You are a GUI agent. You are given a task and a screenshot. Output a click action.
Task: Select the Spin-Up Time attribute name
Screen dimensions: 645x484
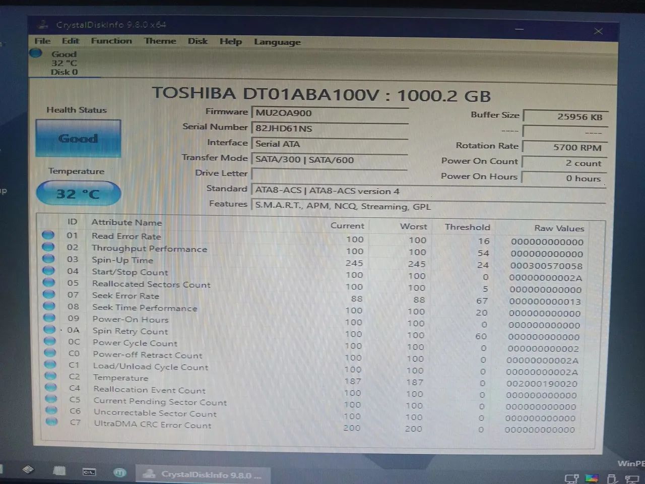122,260
